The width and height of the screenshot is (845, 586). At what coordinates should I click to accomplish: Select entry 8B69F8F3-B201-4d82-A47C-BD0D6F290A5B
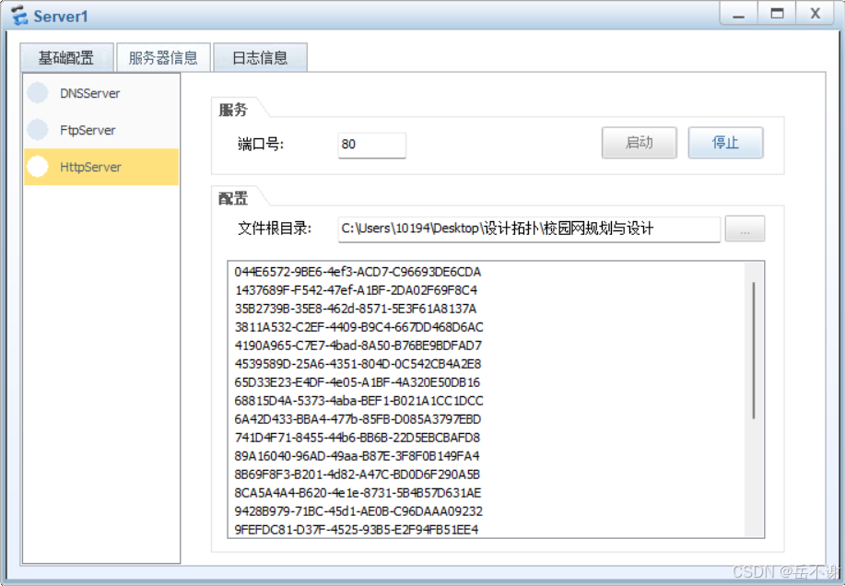click(358, 475)
